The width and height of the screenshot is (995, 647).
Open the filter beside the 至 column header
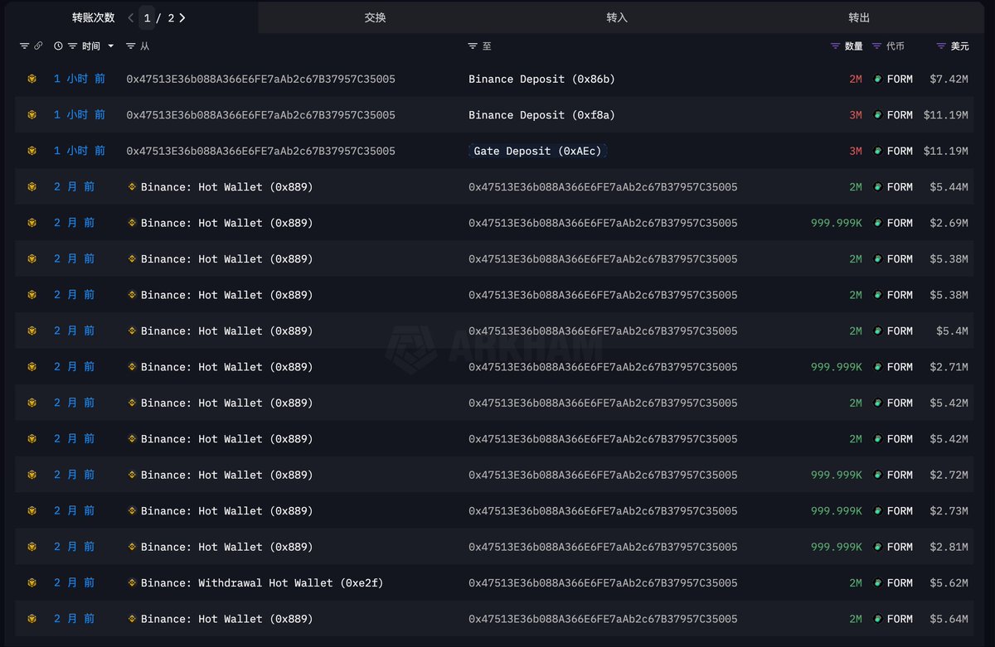tap(473, 46)
